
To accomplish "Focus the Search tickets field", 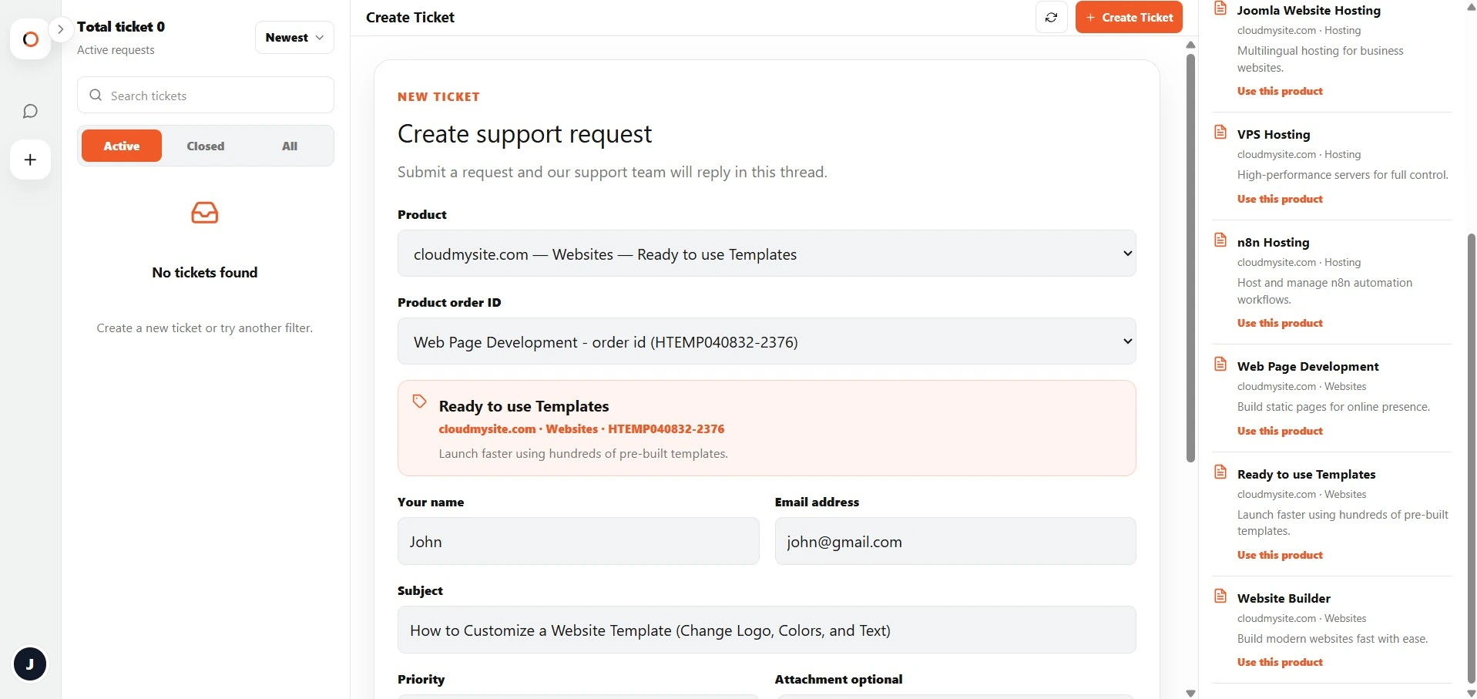I will tap(206, 96).
